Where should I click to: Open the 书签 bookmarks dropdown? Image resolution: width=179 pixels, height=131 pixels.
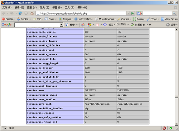(112, 25)
